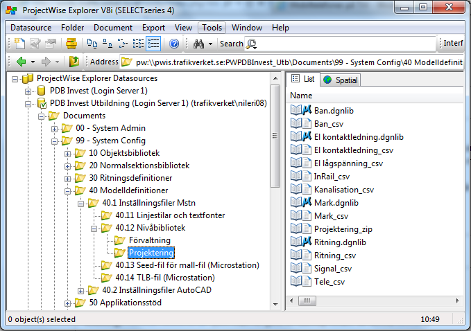Click the binoculars Find icon
Image resolution: width=471 pixels, height=331 pixels.
[x=198, y=44]
